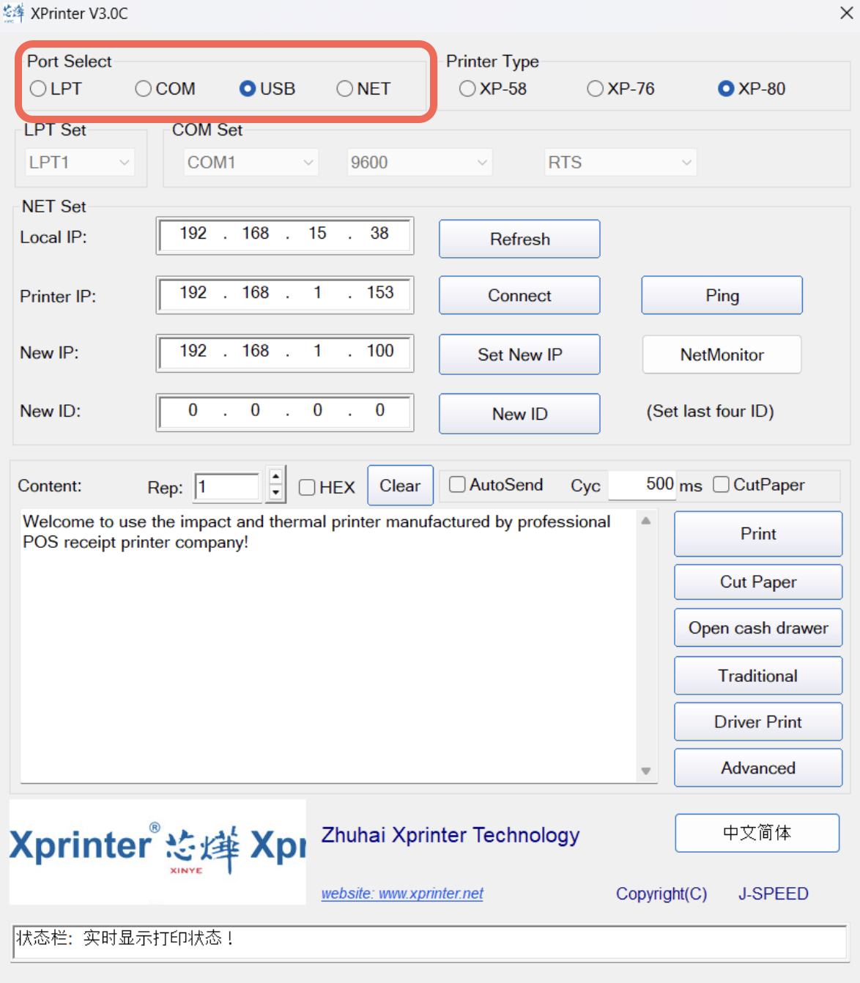Screen dimensions: 860x983
Task: Expand the RTS flow control dropdown
Action: point(620,163)
